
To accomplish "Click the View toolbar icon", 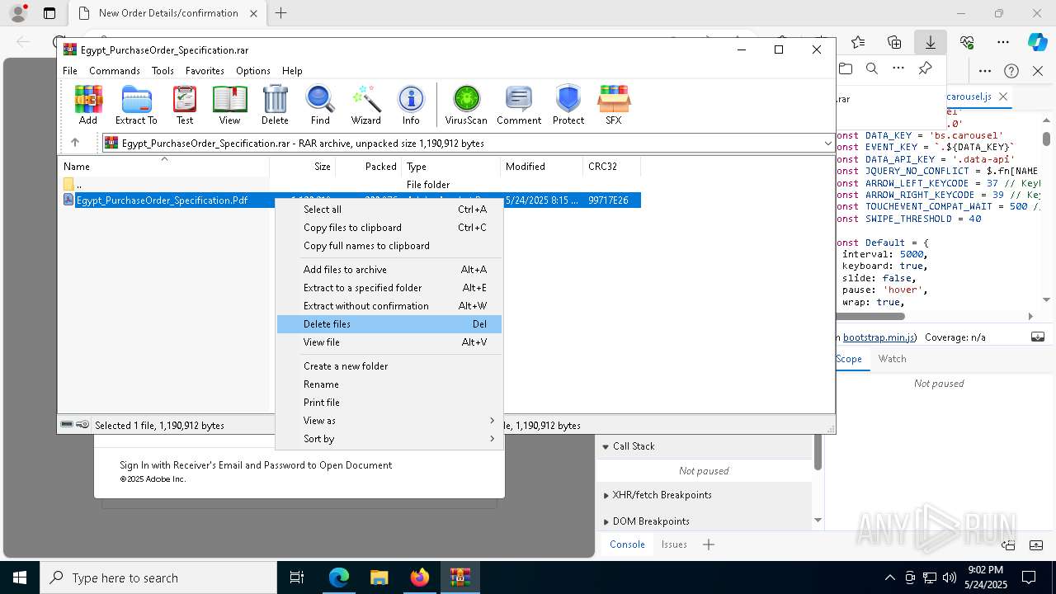I will pyautogui.click(x=229, y=105).
